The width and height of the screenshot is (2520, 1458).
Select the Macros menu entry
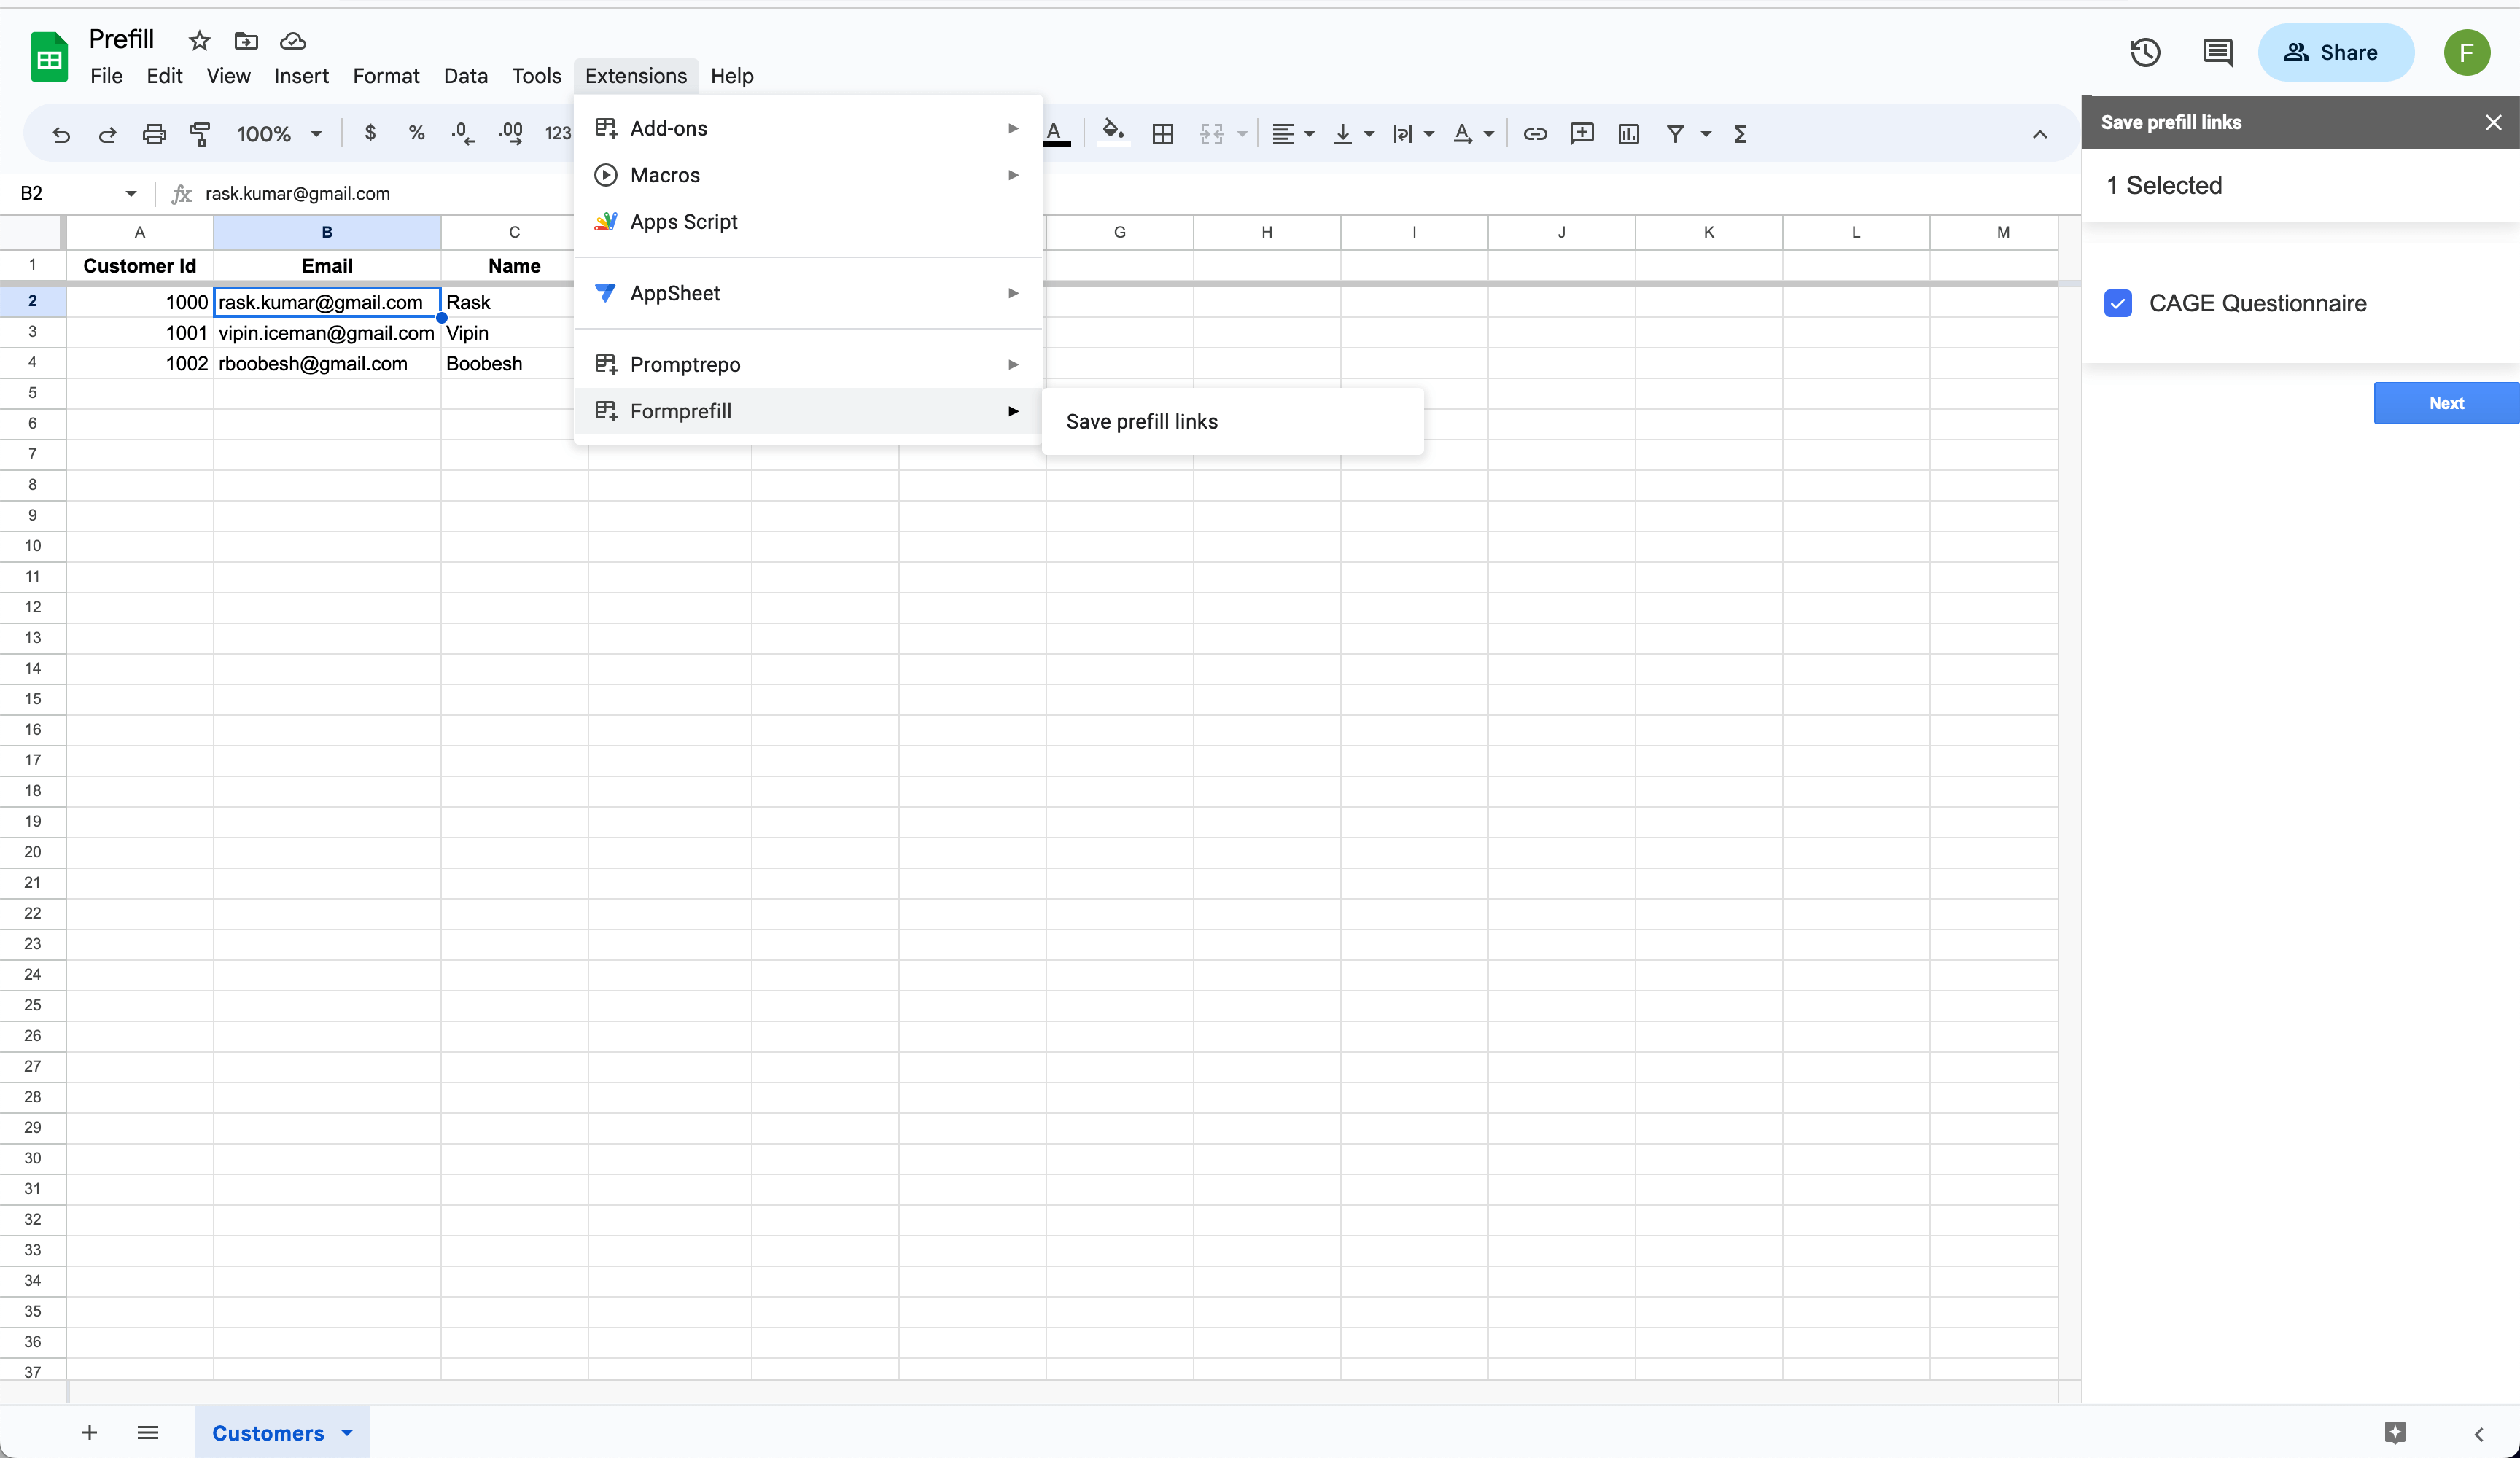[664, 174]
